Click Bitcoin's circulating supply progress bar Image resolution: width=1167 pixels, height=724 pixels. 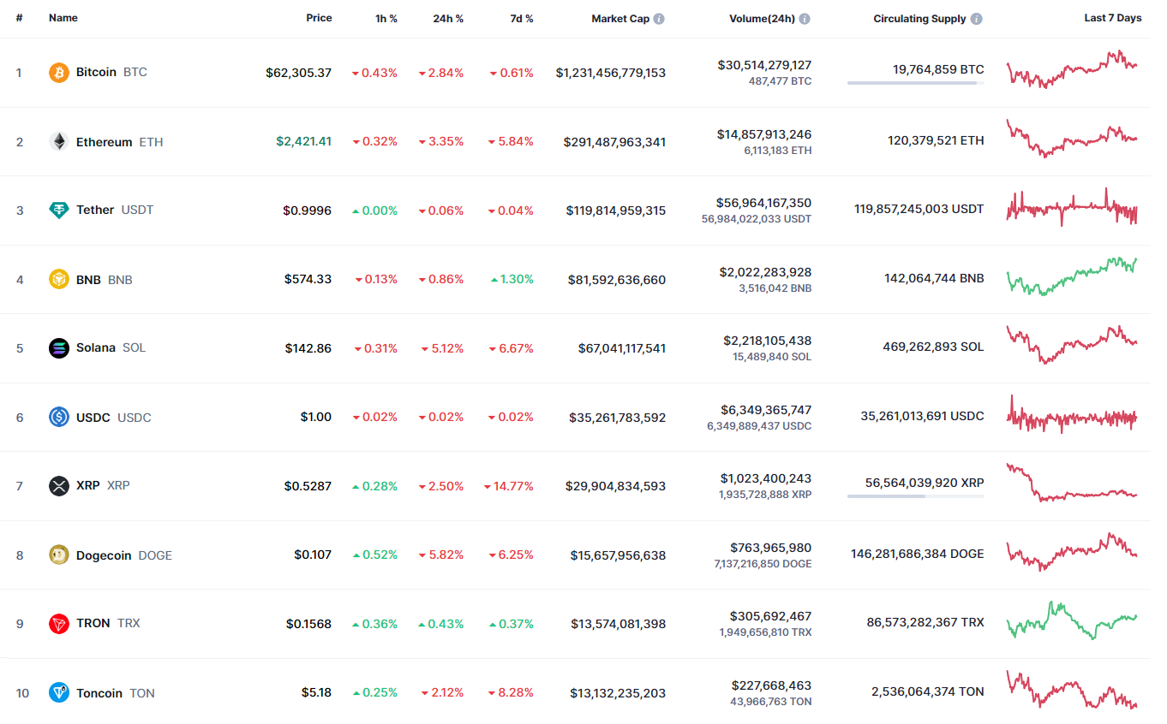(915, 83)
